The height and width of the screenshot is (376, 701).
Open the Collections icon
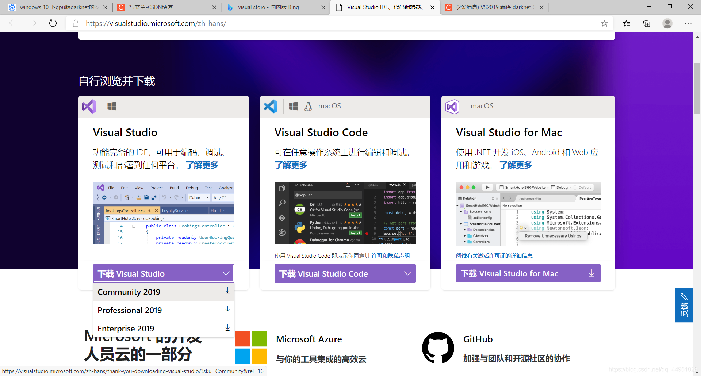pos(647,23)
